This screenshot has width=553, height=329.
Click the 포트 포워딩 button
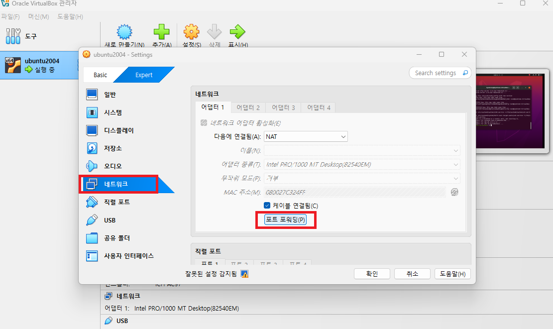pyautogui.click(x=285, y=219)
